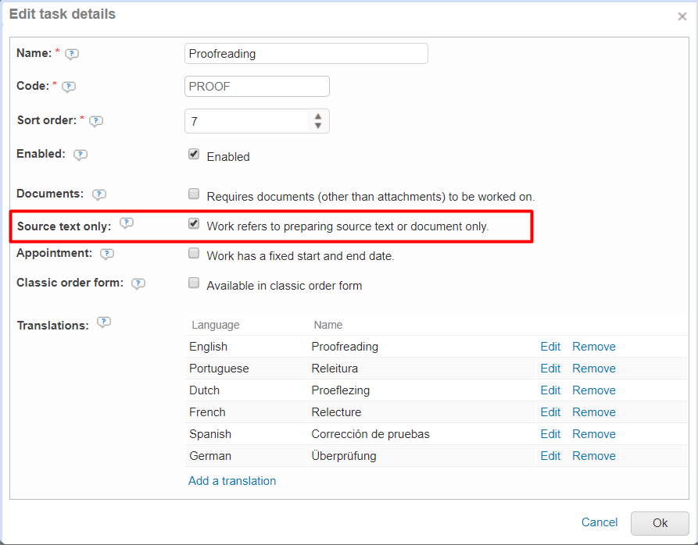Open help bubble for Sort order
Viewport: 698px width, 545px height.
pos(96,121)
